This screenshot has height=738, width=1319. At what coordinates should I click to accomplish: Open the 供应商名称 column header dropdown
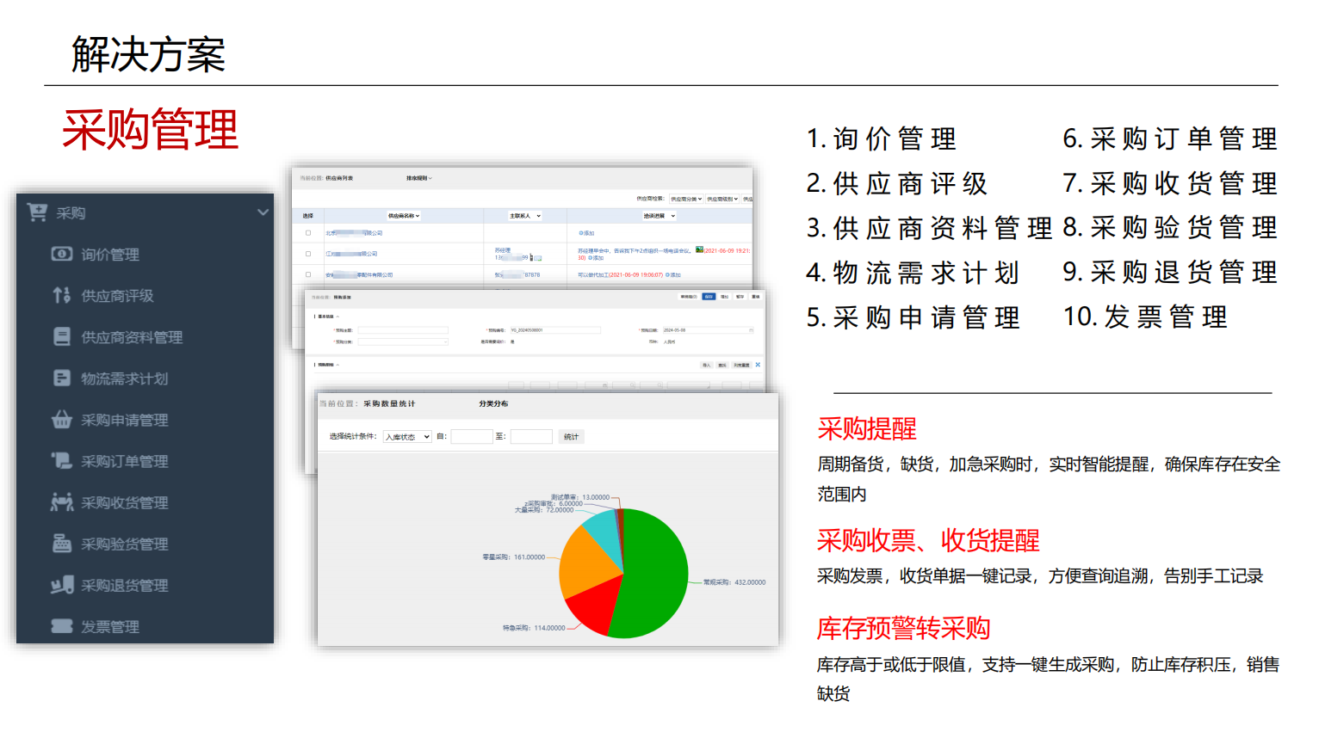(404, 216)
